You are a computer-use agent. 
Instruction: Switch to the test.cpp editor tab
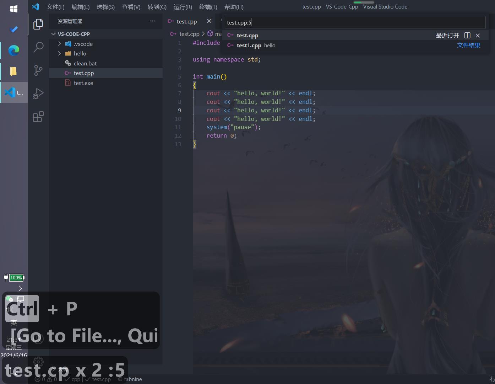click(187, 21)
